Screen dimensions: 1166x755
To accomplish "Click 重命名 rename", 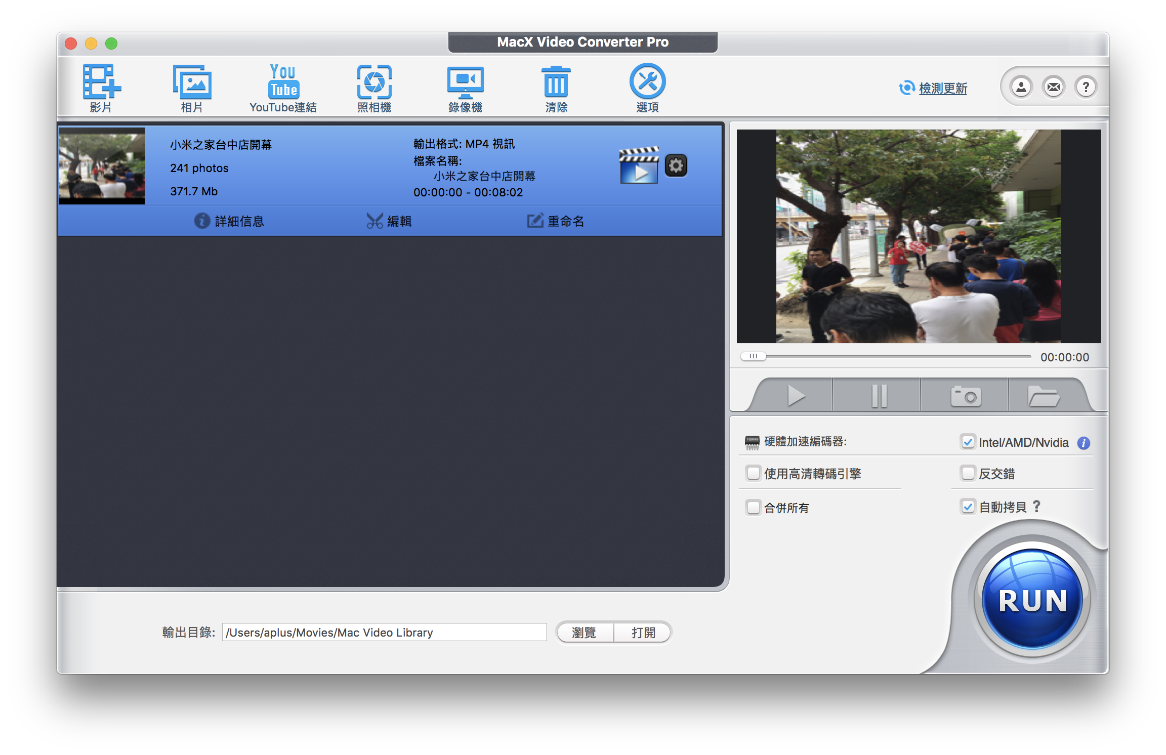I will click(556, 221).
